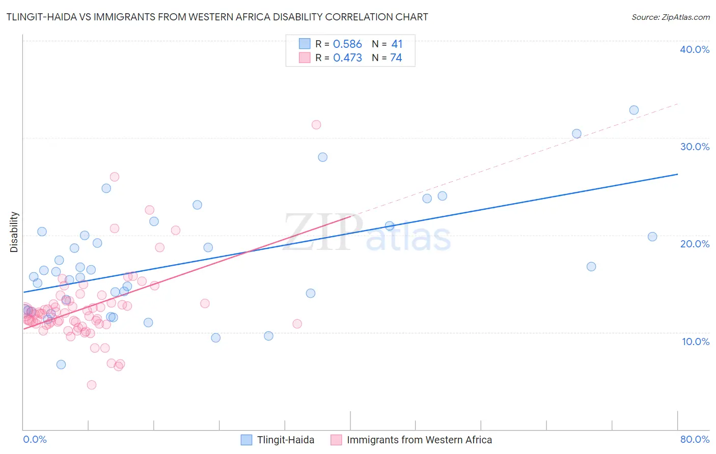
Task: Click the highest blue data point near 33%
Action: (x=634, y=110)
